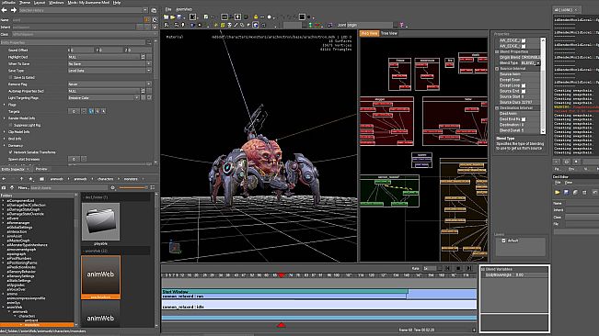Click the copy icon beside Selection History
The image size is (599, 336).
point(154,10)
